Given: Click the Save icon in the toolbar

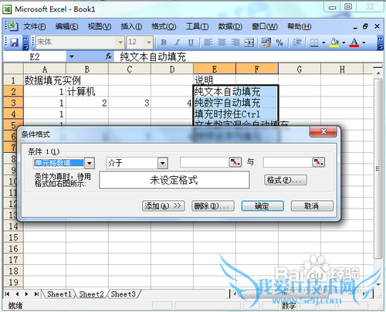Looking at the screenshot, I should click(x=14, y=42).
